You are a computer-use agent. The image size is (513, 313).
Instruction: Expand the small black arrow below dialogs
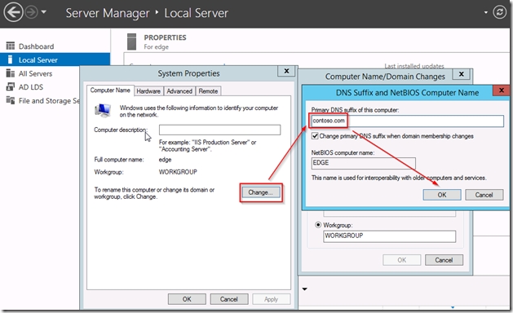pyautogui.click(x=304, y=289)
